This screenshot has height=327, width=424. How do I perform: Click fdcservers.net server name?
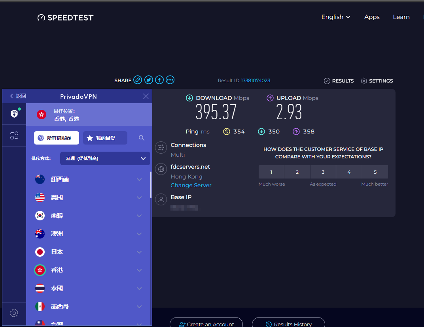click(190, 167)
